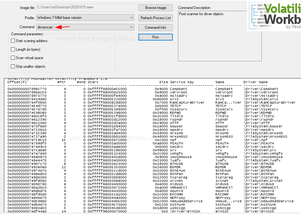The image size is (301, 214).
Task: Select the RamCaptureDriver row in output
Action: (x=187, y=102)
